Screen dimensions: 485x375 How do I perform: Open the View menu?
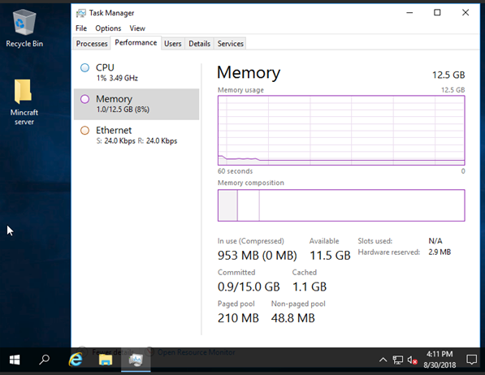137,28
